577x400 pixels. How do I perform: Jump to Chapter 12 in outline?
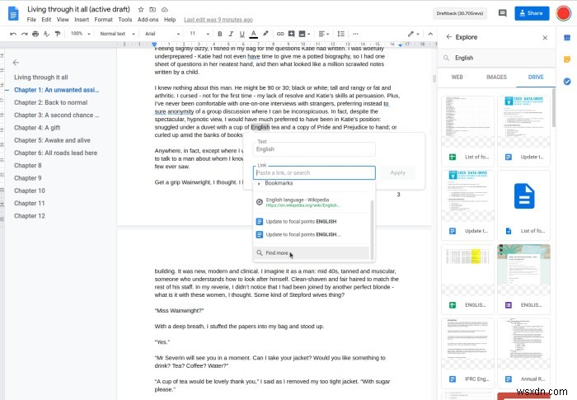[x=30, y=216]
